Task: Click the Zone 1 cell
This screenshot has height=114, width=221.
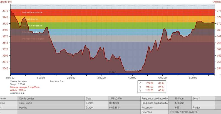Action: 196,98
